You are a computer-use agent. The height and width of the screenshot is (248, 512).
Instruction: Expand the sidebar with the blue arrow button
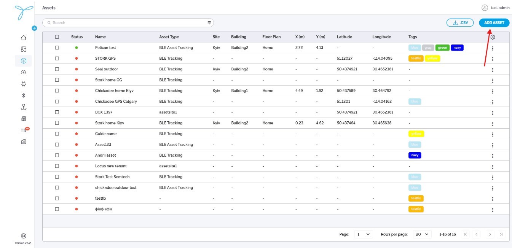pyautogui.click(x=34, y=28)
